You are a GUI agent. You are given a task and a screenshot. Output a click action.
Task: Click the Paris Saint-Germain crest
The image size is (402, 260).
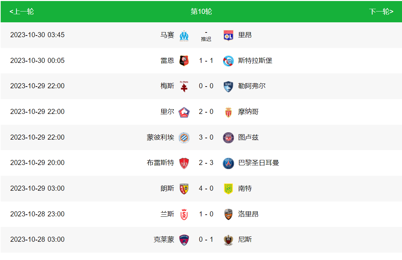(228, 163)
